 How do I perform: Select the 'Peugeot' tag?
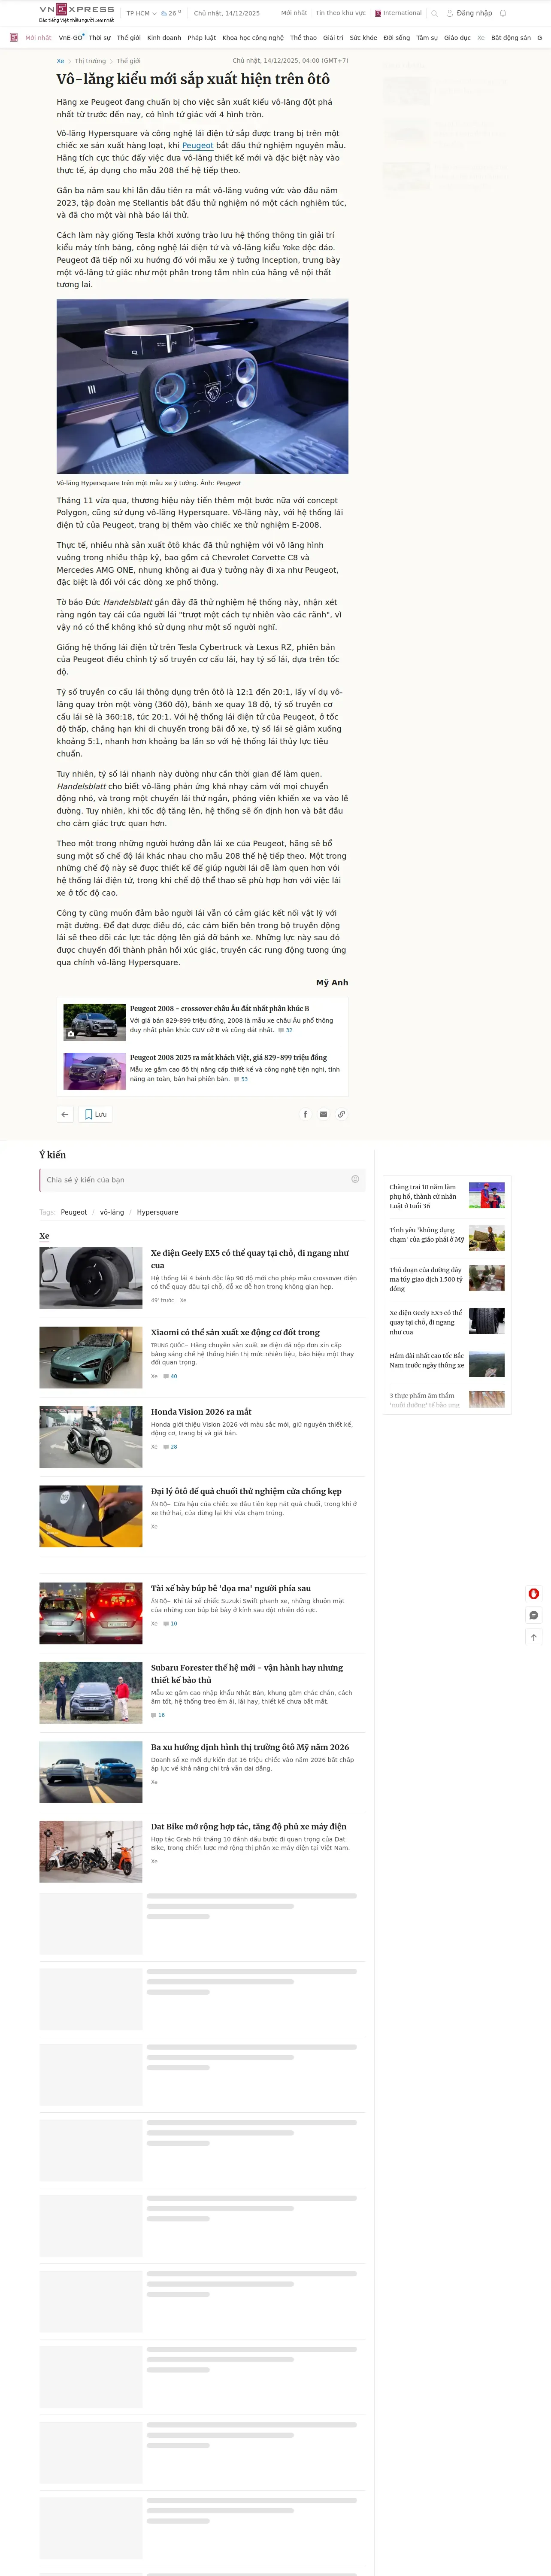[74, 1212]
